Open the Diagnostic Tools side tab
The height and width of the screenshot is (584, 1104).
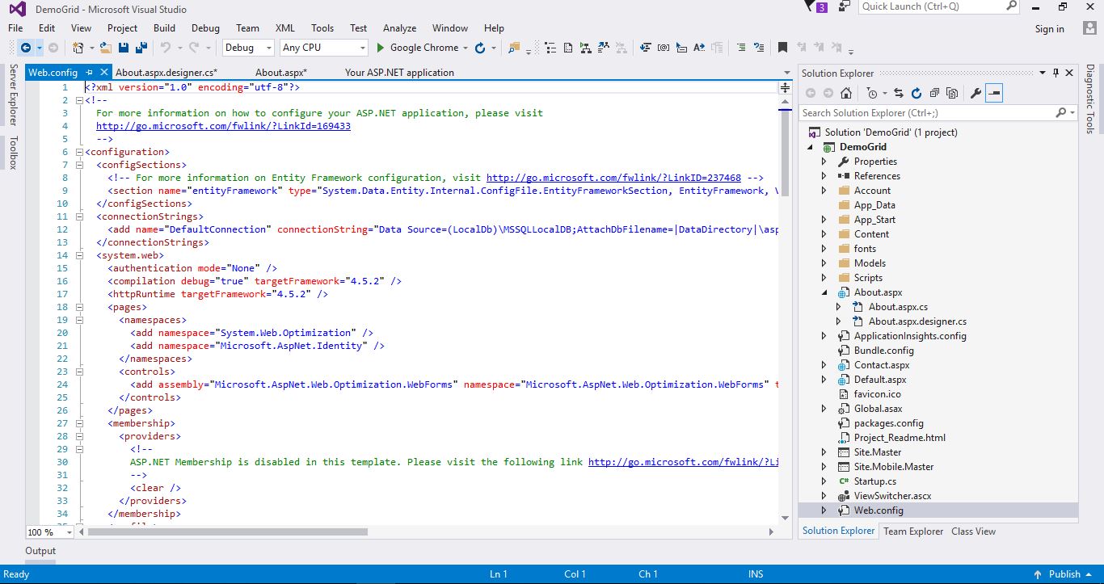(x=1090, y=99)
